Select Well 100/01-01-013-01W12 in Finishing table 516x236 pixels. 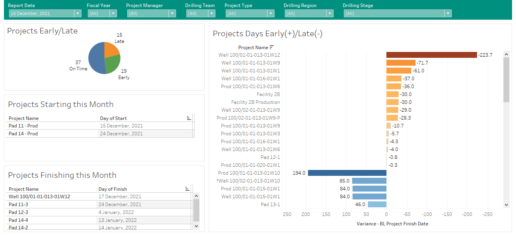click(39, 197)
